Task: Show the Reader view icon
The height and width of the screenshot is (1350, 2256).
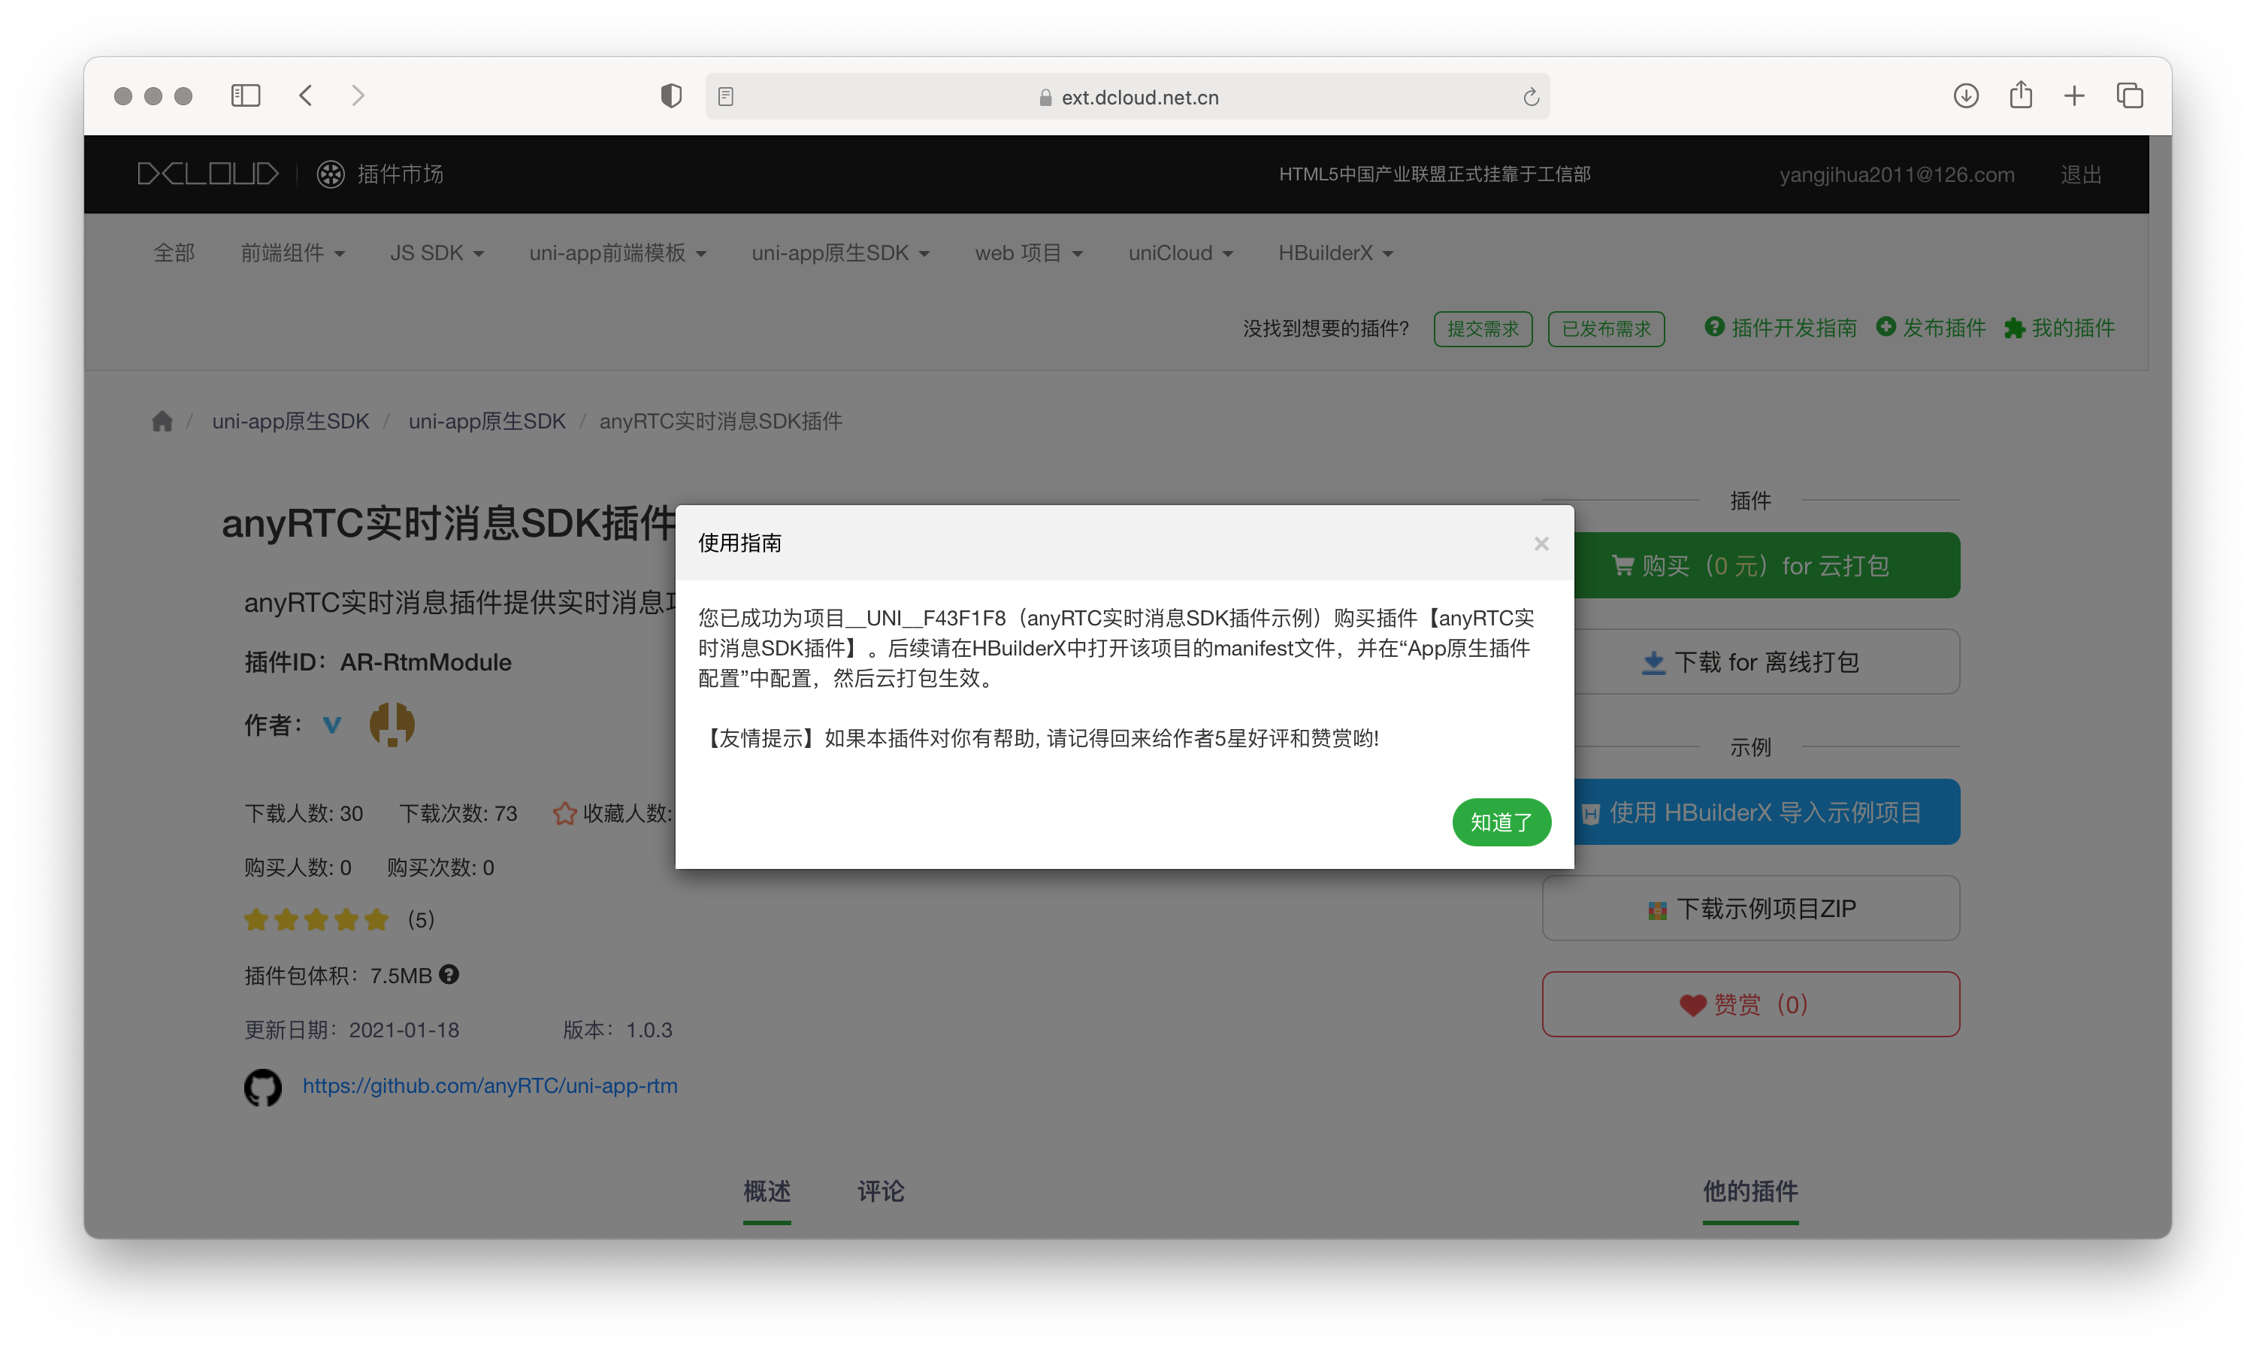Action: 726,96
